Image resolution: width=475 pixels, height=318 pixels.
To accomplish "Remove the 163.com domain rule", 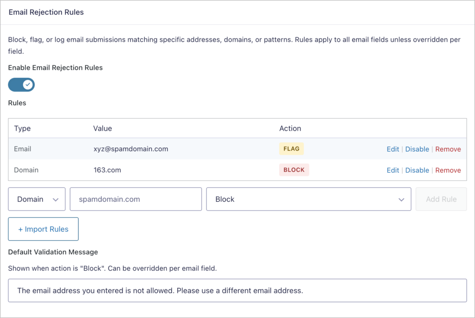I will [448, 170].
